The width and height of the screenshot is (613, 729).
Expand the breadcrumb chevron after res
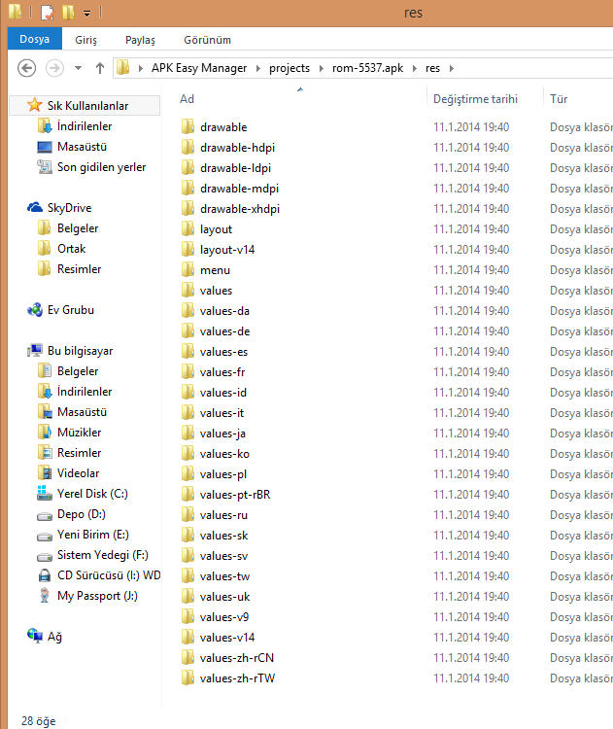451,68
